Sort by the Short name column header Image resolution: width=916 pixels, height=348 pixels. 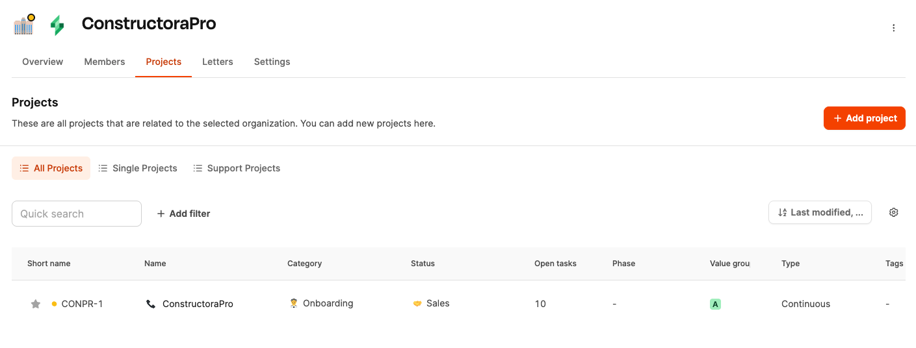coord(49,264)
